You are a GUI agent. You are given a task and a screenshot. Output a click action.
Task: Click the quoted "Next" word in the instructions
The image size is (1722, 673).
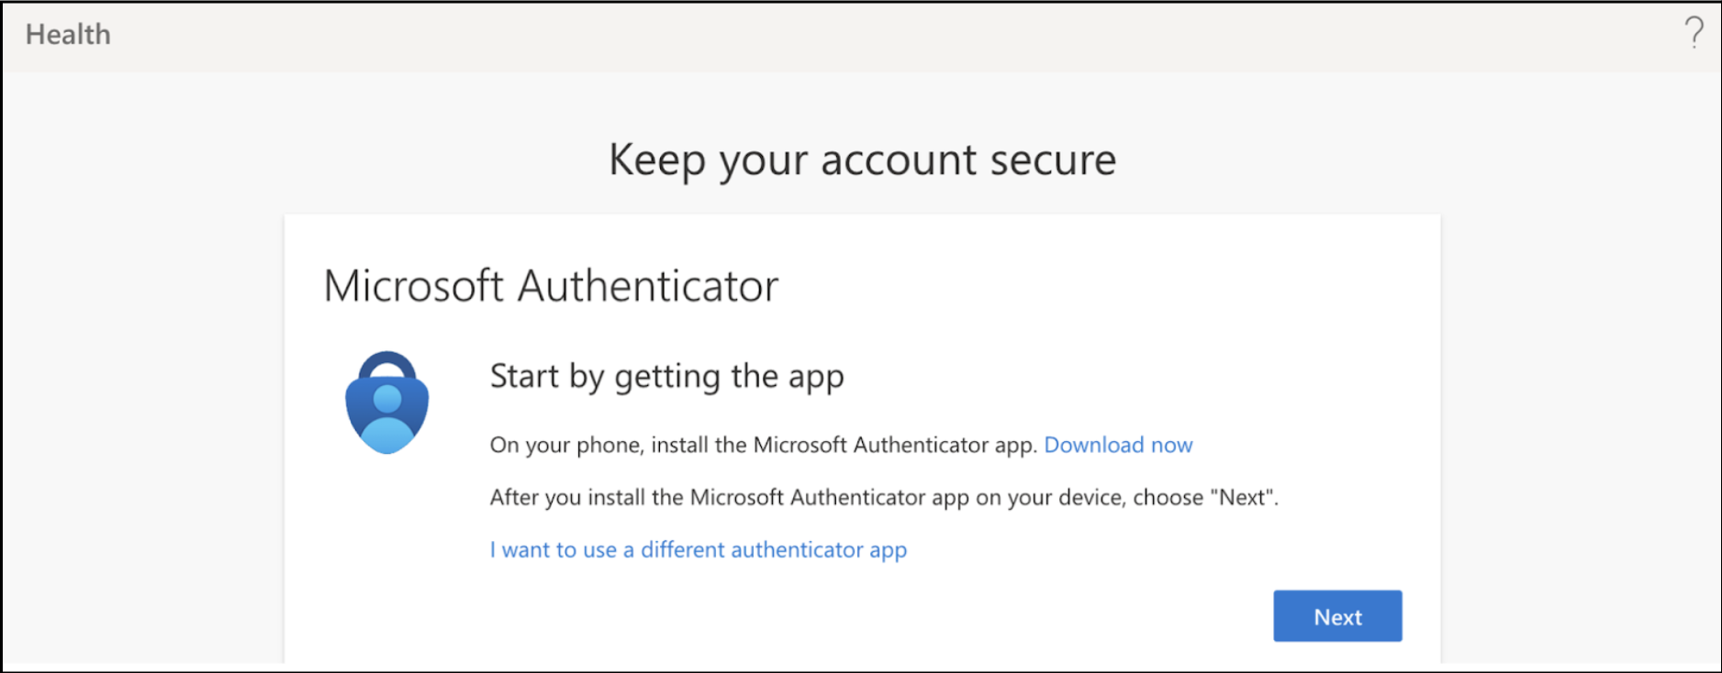[1242, 498]
